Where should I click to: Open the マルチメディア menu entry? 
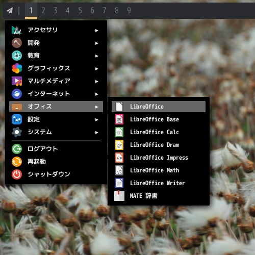[56, 81]
